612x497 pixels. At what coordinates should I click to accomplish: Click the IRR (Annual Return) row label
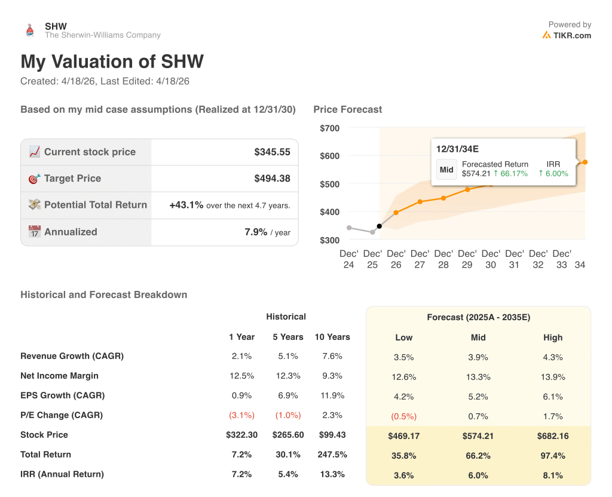pos(62,474)
